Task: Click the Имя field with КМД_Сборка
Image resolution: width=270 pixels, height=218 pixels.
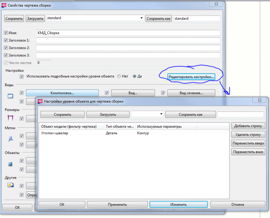Action: pyautogui.click(x=128, y=33)
